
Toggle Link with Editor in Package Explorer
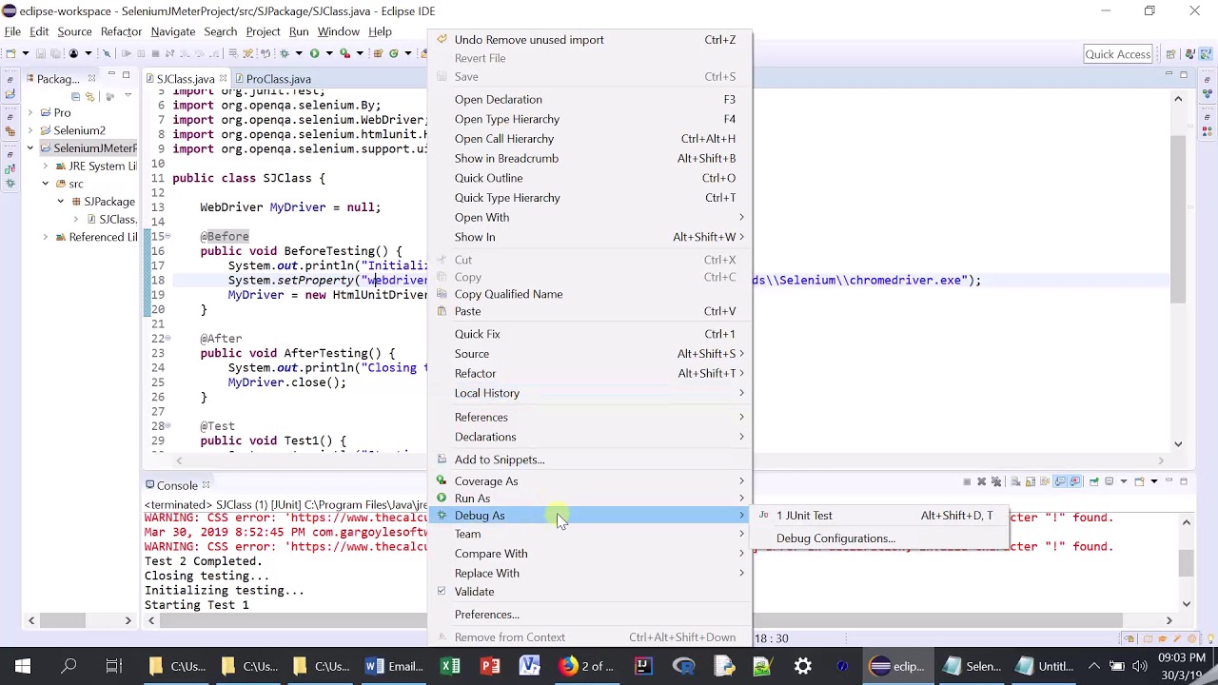(x=89, y=96)
